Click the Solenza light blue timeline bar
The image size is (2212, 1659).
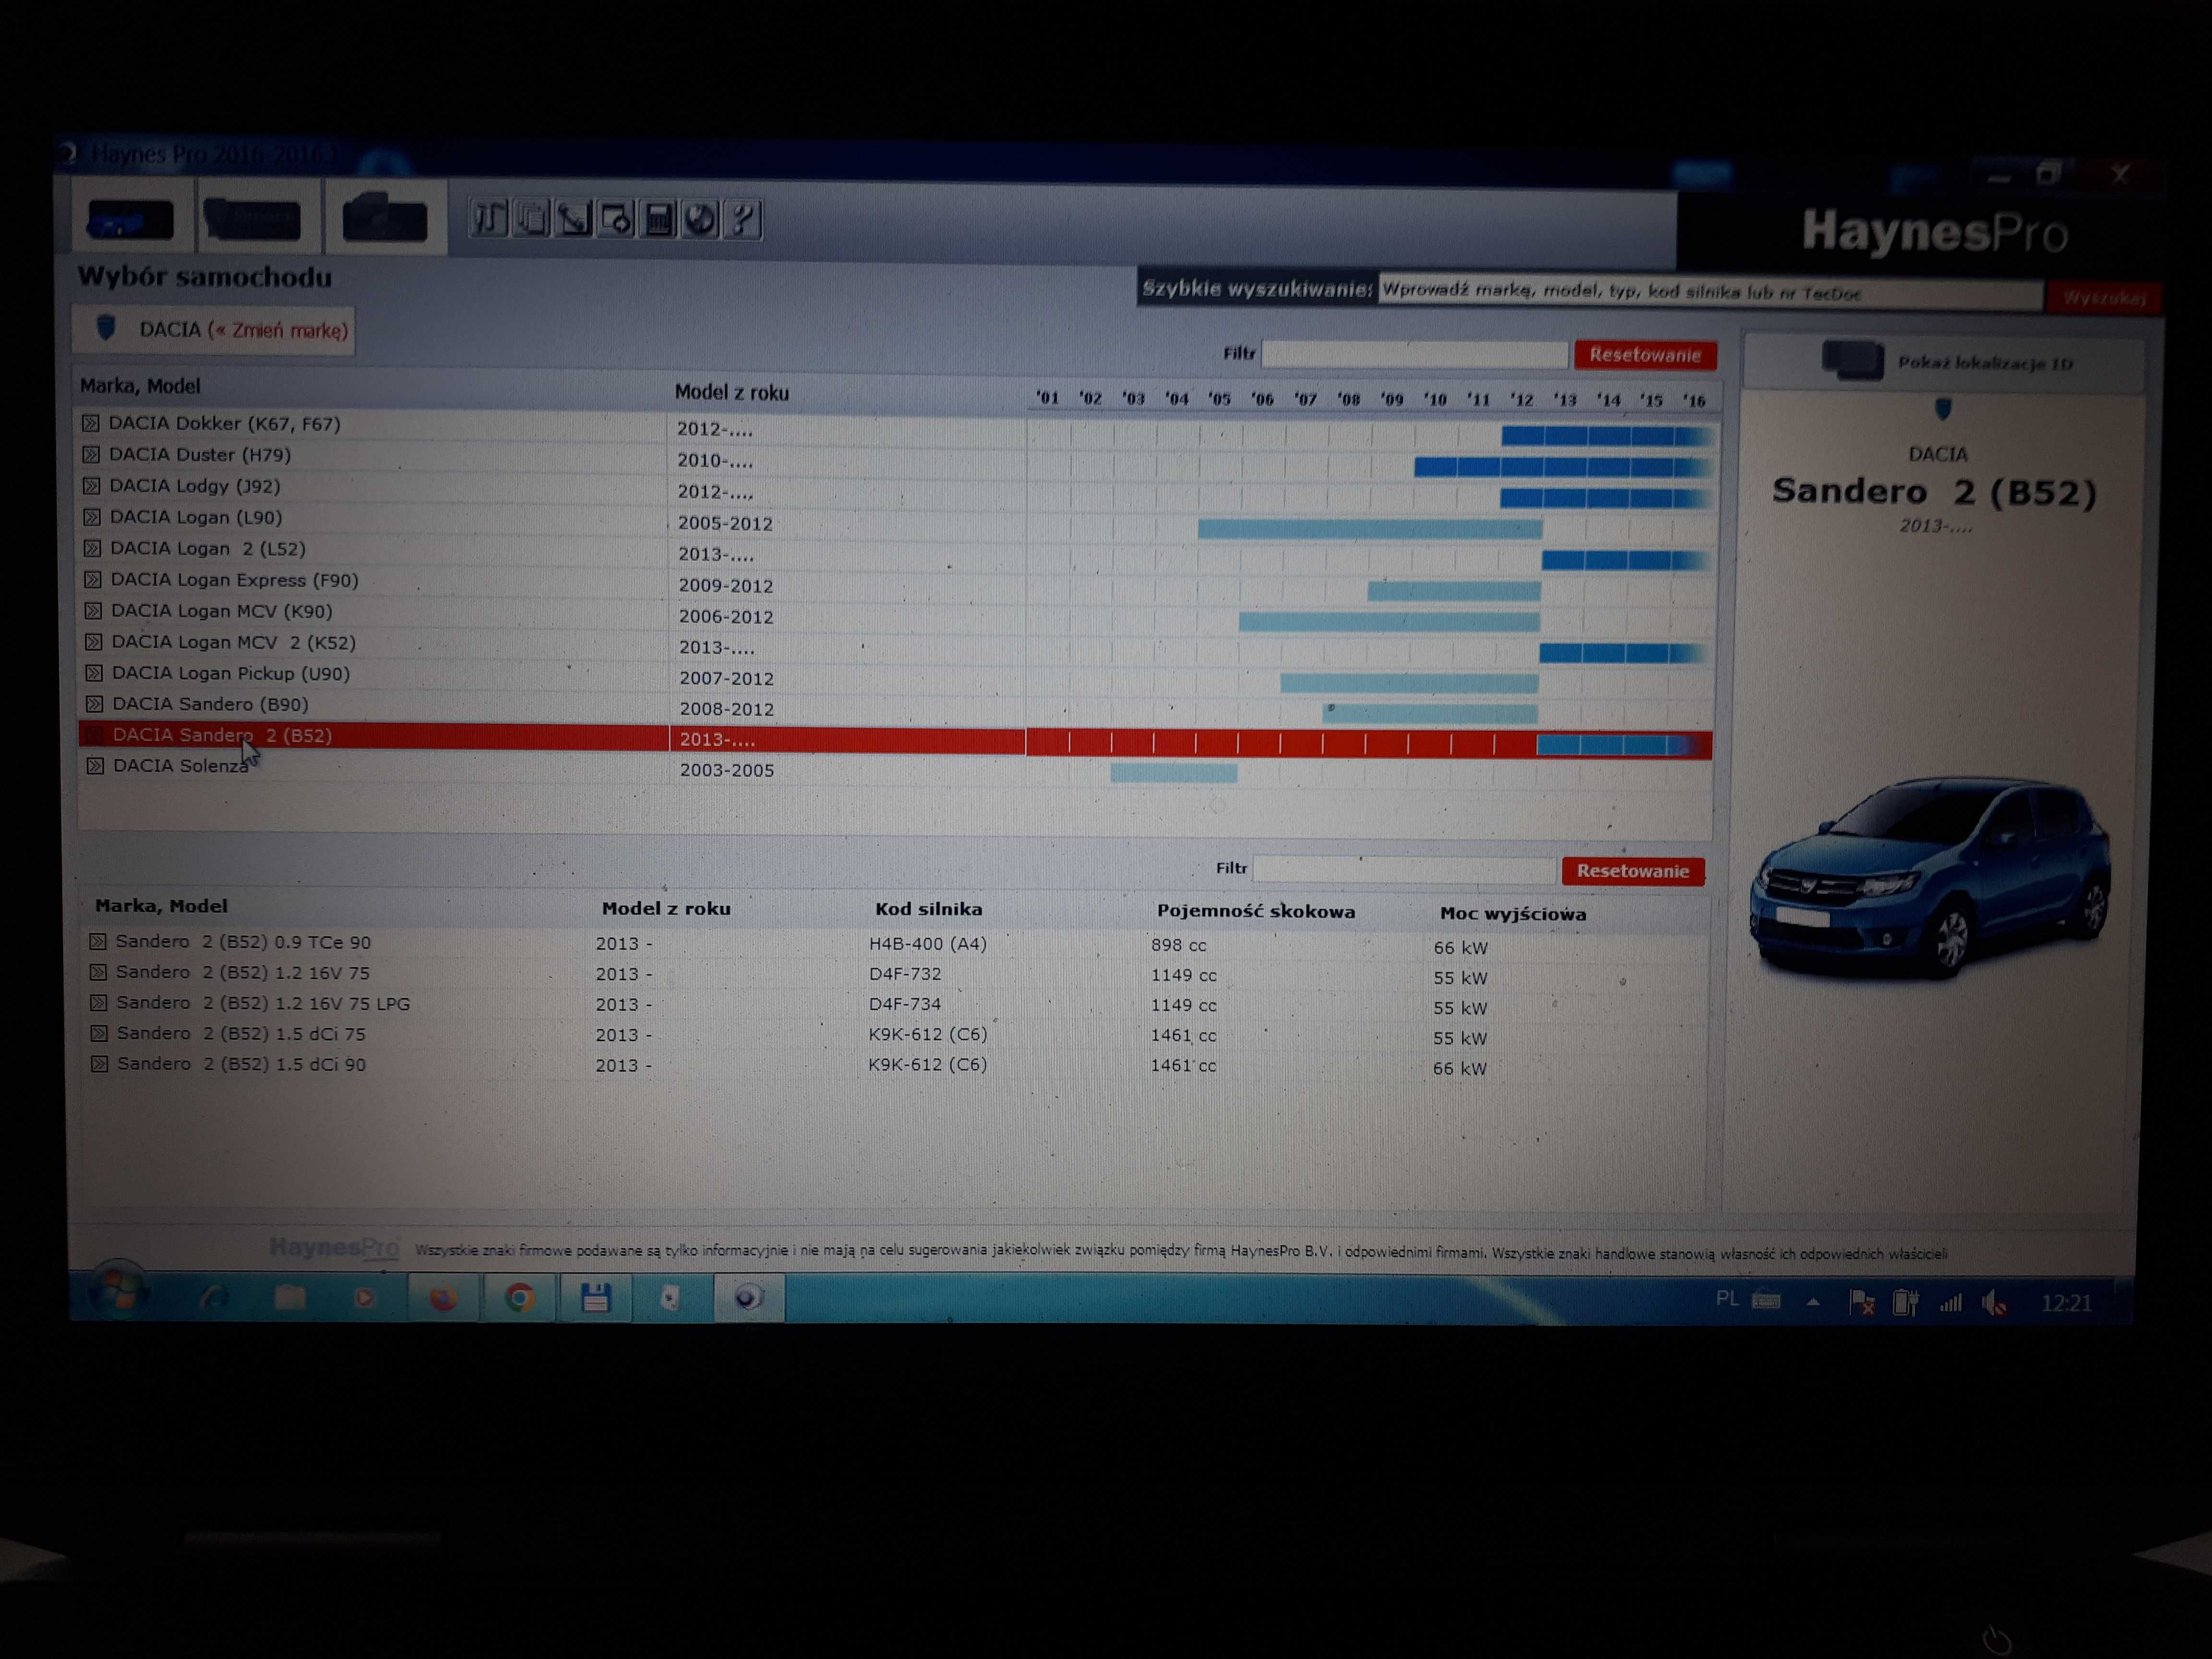pos(1174,772)
